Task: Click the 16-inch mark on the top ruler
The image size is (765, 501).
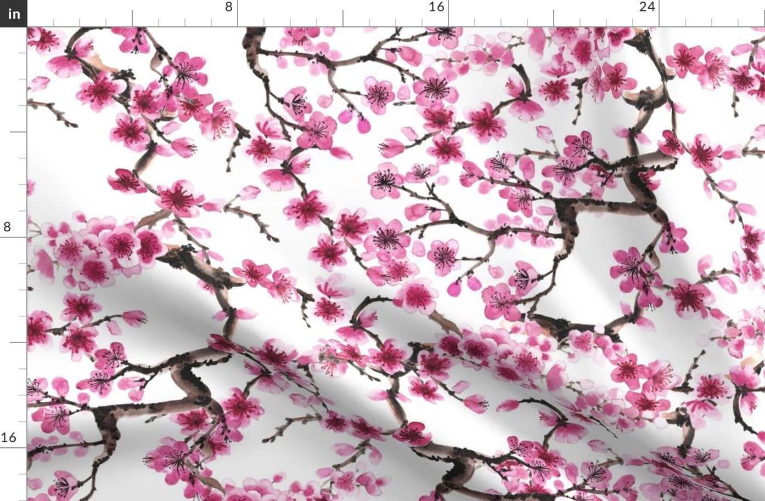Action: pyautogui.click(x=436, y=8)
